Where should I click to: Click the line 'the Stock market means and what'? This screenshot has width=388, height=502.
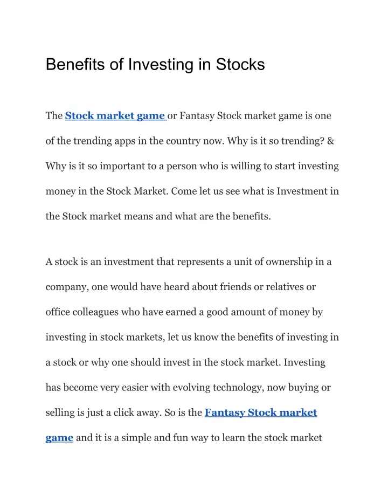(x=158, y=216)
